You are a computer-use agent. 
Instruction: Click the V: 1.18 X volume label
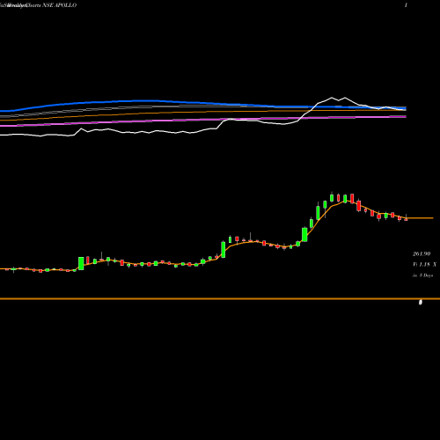[424, 264]
